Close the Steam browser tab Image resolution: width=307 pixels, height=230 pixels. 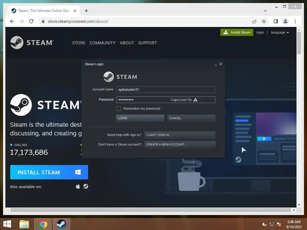[x=75, y=11]
